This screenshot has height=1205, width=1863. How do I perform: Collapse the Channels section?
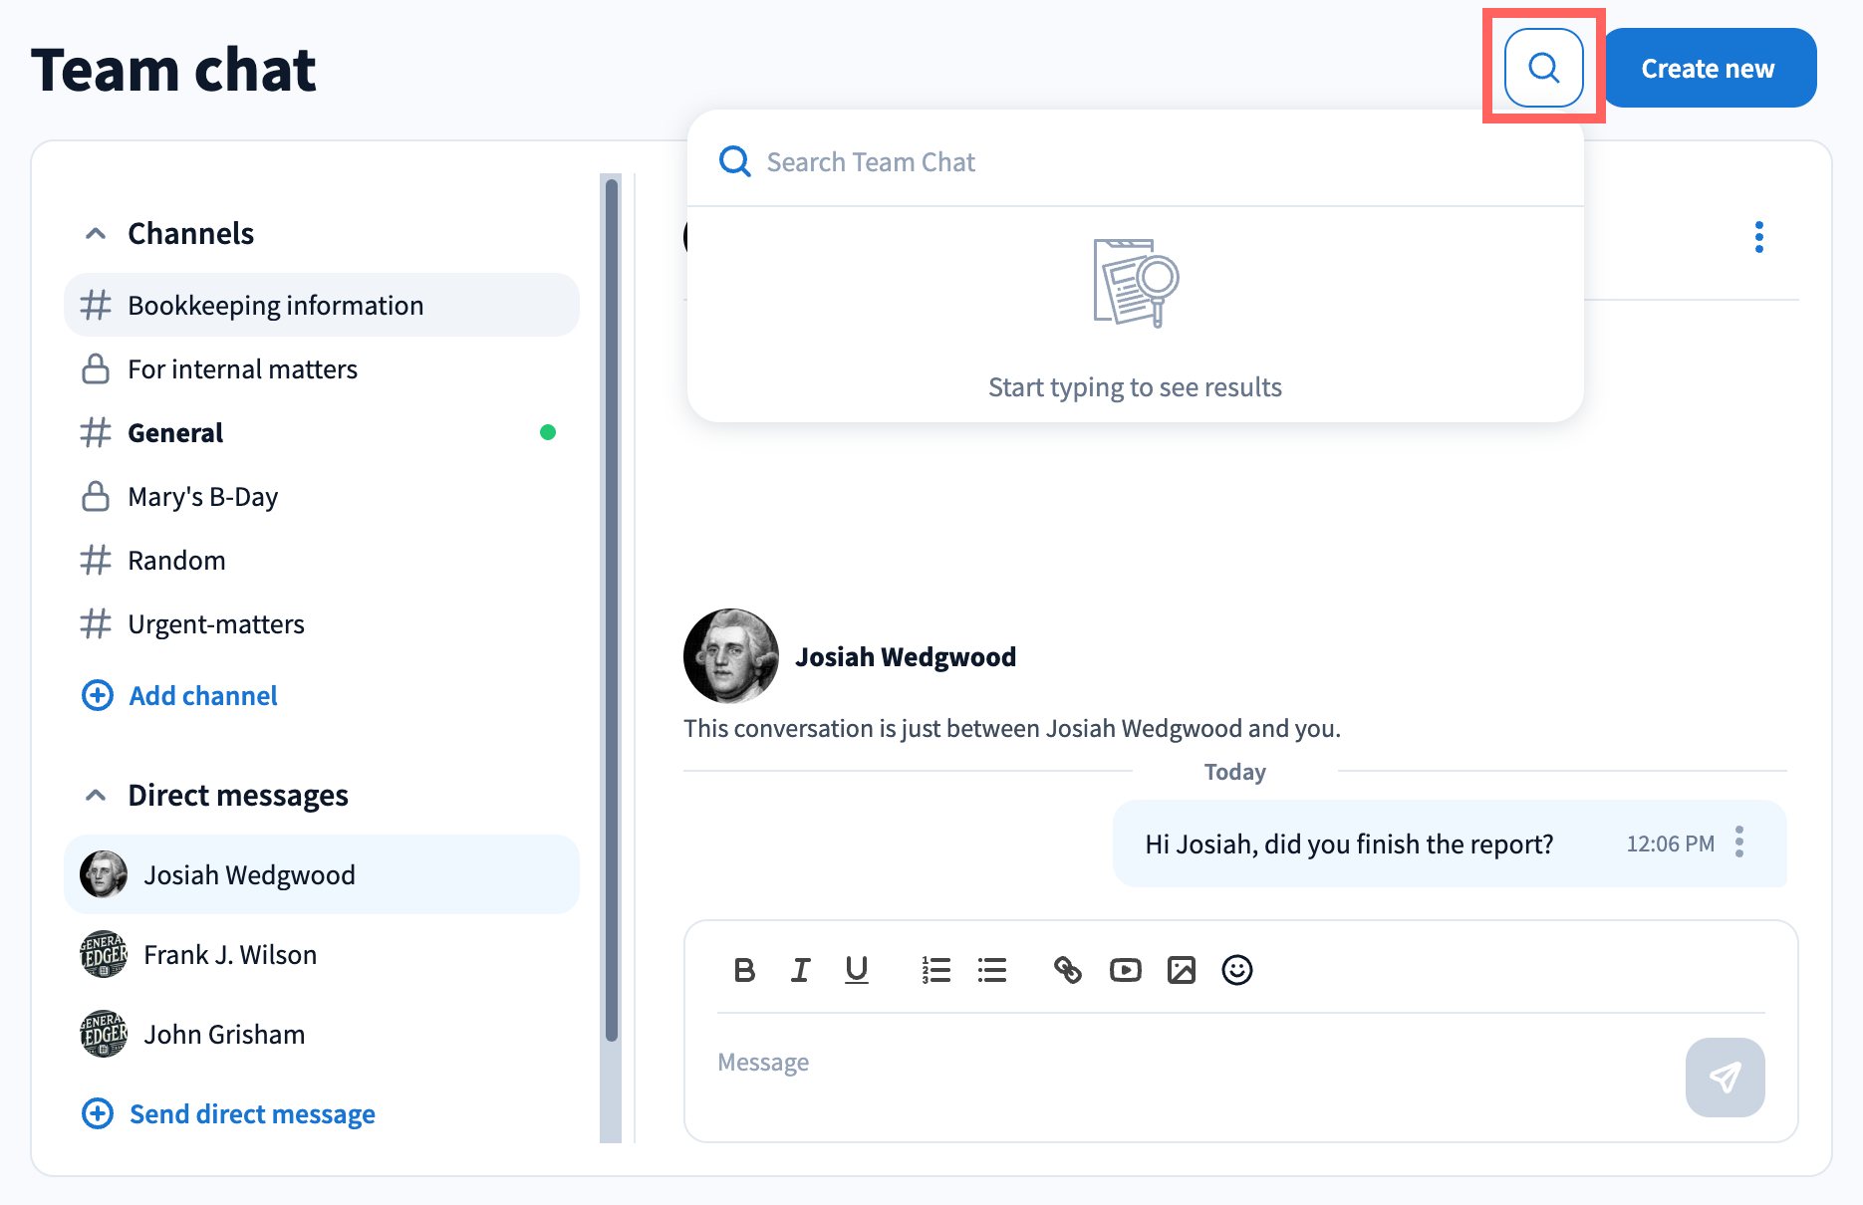point(96,234)
